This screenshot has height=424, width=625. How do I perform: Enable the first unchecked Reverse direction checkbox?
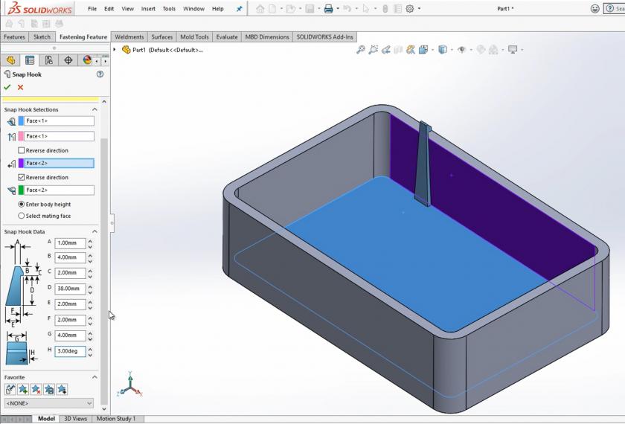(22, 150)
